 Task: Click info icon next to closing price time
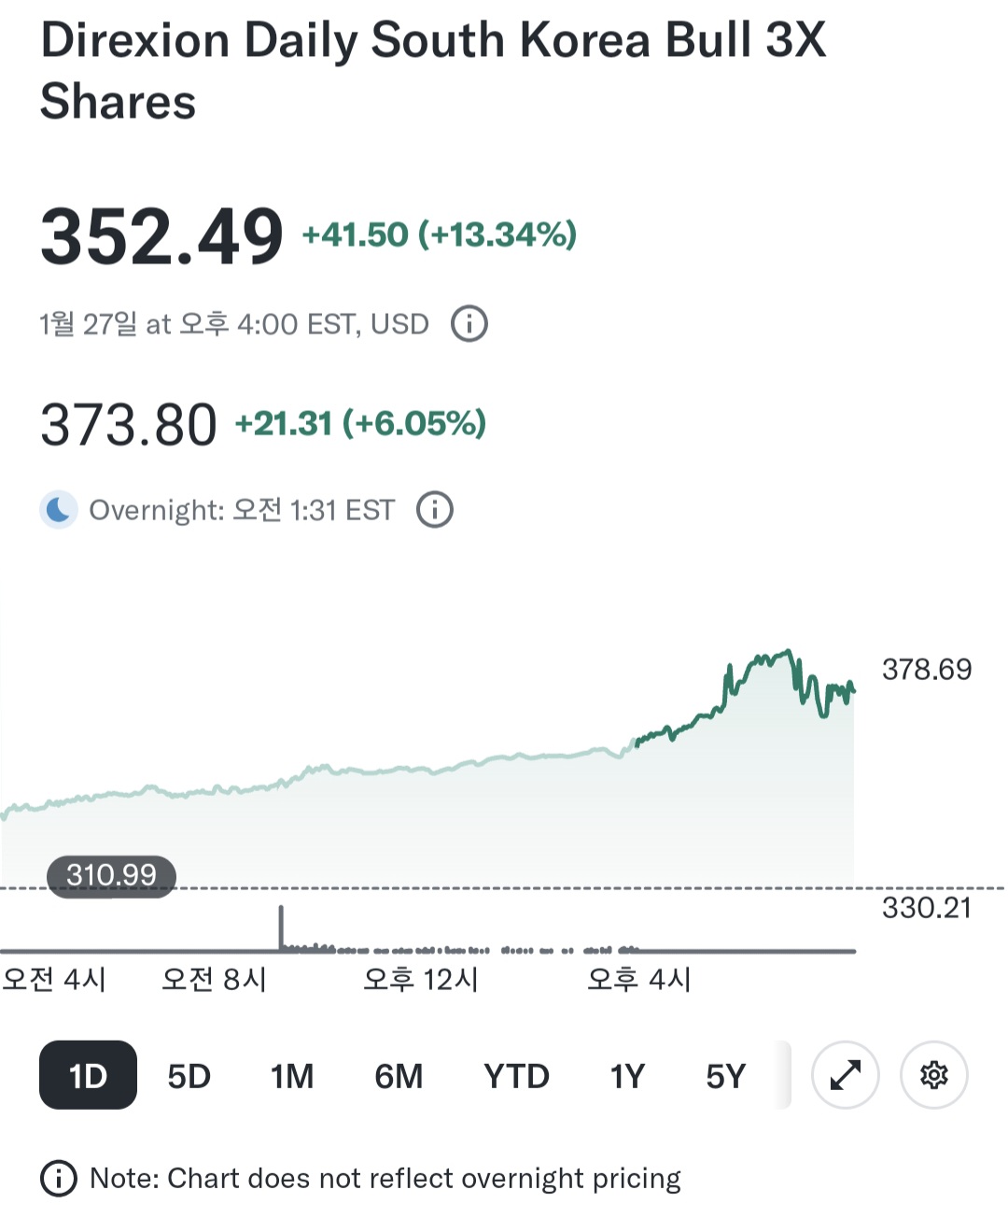tap(469, 324)
